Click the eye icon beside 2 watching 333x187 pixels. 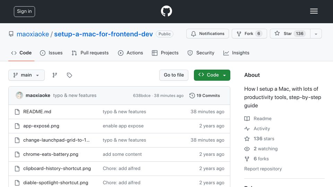pyautogui.click(x=247, y=149)
